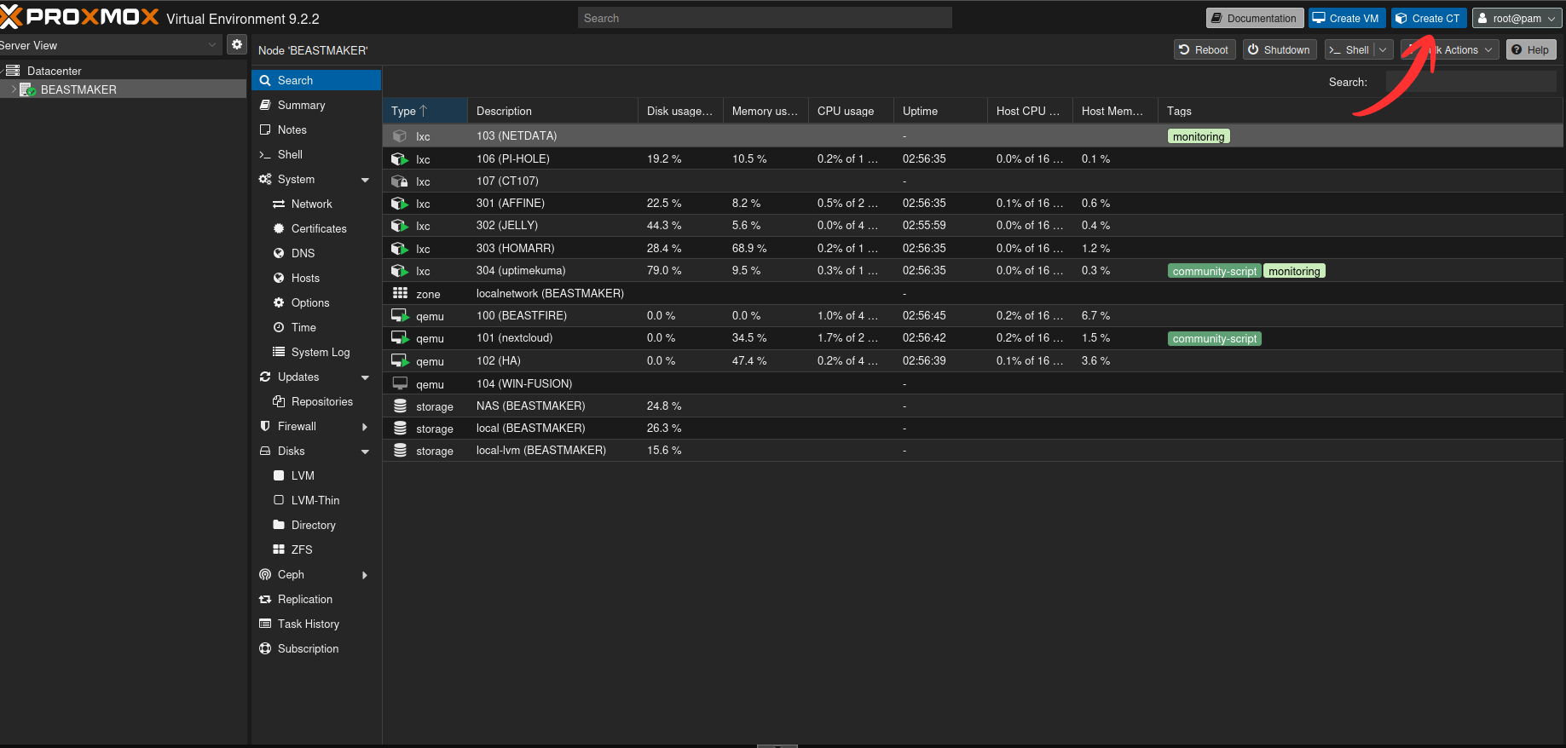Sort by Uptime column header
1566x748 pixels.
pyautogui.click(x=940, y=111)
